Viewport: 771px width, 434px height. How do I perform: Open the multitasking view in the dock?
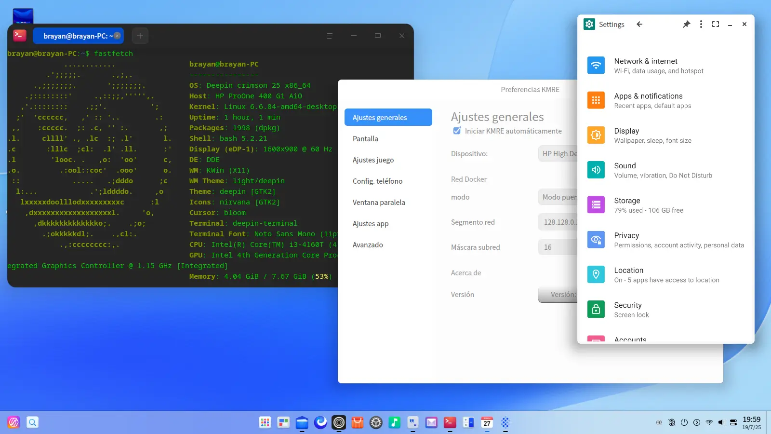283,422
